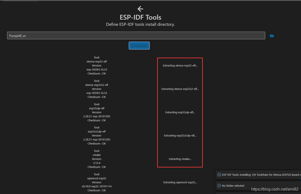Click version 'esp-2020r2-8.2.0' under xtensa-esp32s2-elf
301x194 pixels.
point(97,93)
